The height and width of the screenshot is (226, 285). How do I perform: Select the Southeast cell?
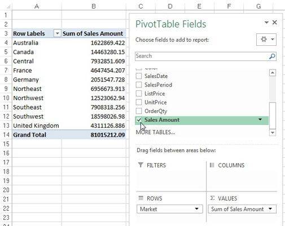click(x=37, y=107)
